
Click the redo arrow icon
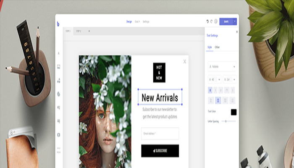tap(211, 21)
